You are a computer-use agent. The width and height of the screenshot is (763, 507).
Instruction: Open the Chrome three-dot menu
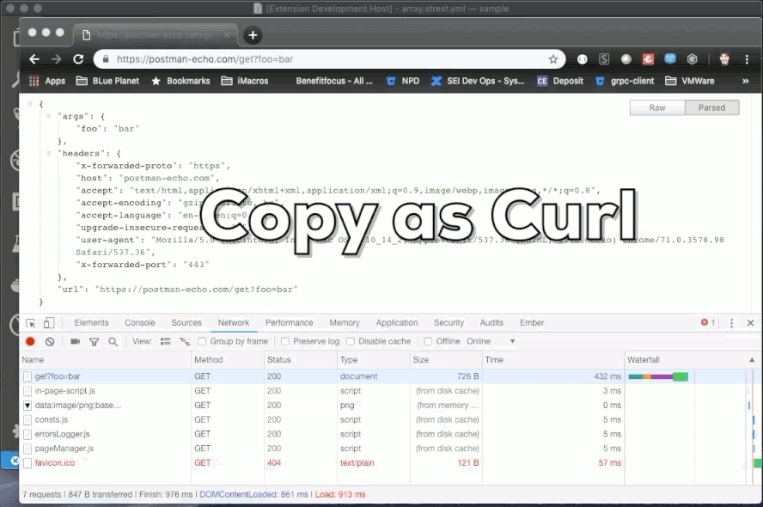tap(747, 59)
